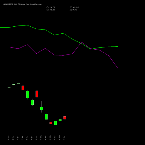
Task: Click the 08 May date label
Action: 59,138
